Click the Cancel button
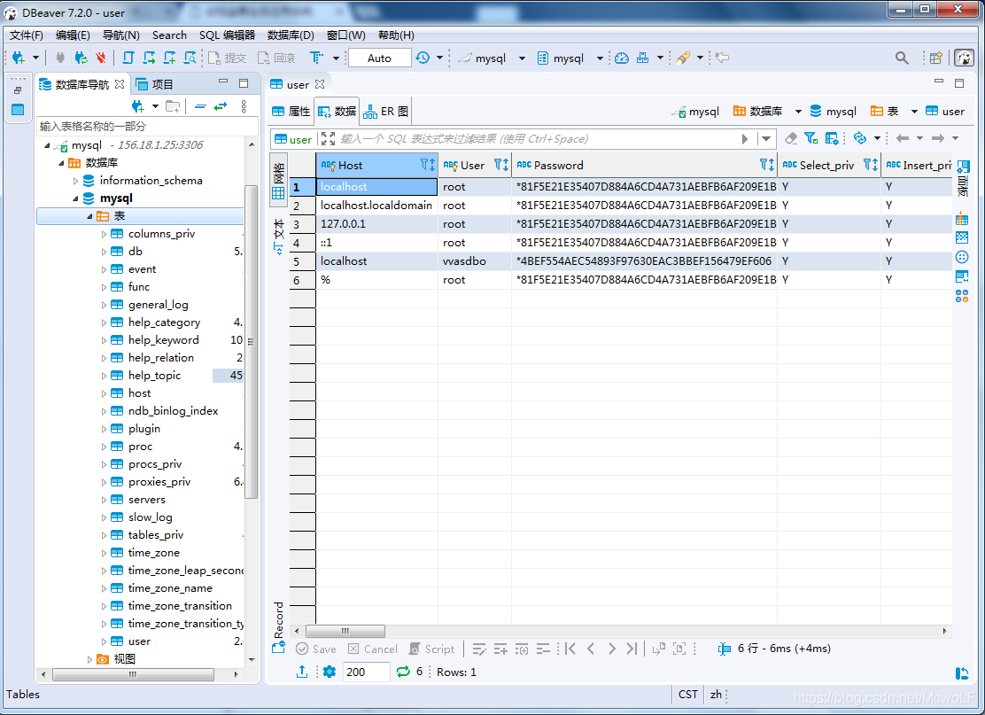 pos(373,649)
